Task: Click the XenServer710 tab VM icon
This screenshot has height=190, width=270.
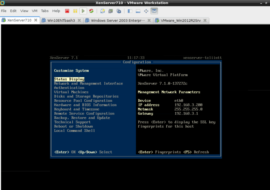Action: [x=4, y=20]
